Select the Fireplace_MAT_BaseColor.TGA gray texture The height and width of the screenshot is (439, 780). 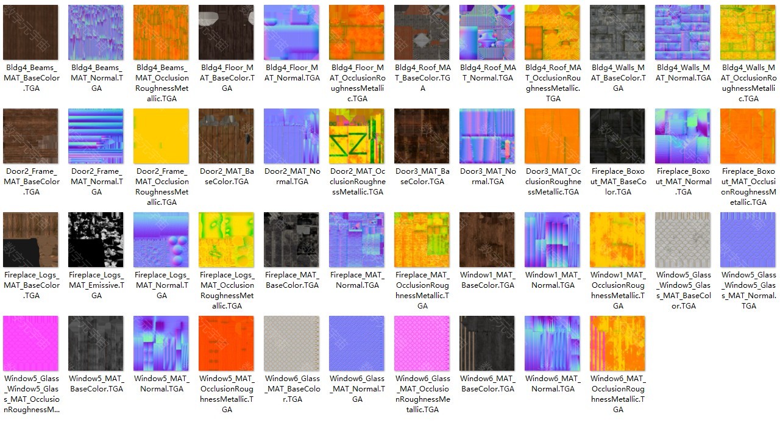(x=291, y=240)
